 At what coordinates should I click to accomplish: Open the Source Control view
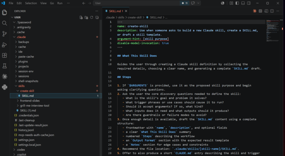click(x=4, y=34)
